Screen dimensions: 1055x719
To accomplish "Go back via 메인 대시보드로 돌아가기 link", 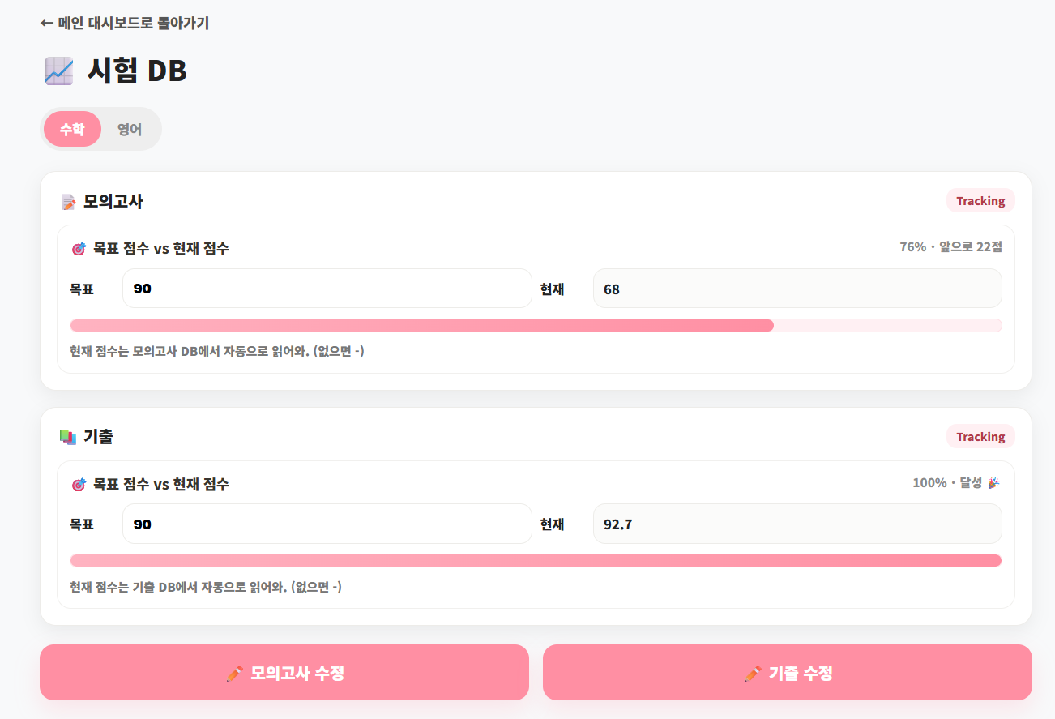I will click(125, 24).
